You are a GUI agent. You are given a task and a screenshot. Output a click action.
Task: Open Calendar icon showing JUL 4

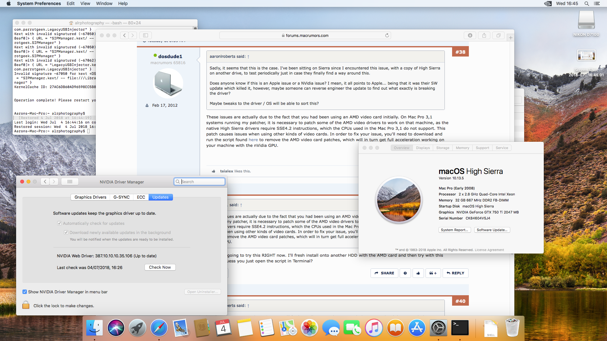coord(224,328)
